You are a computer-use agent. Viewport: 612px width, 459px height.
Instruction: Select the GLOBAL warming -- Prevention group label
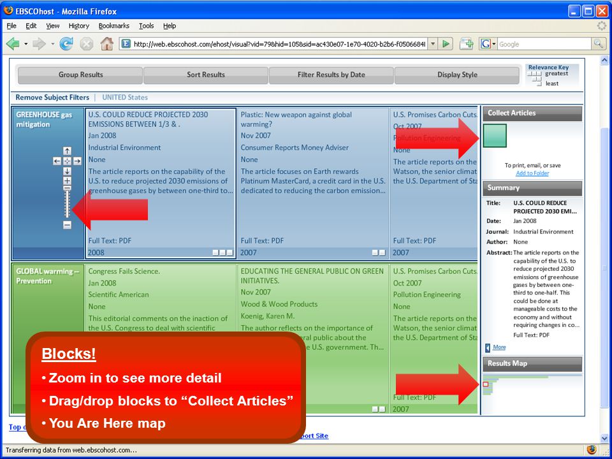(x=48, y=276)
